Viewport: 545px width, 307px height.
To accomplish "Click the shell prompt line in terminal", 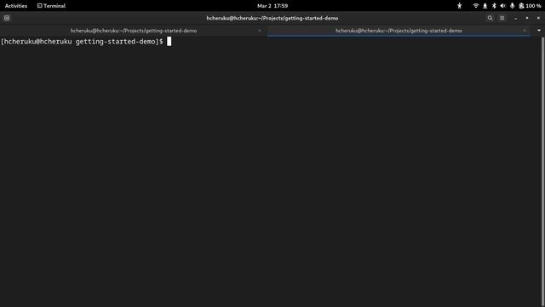I will point(86,42).
